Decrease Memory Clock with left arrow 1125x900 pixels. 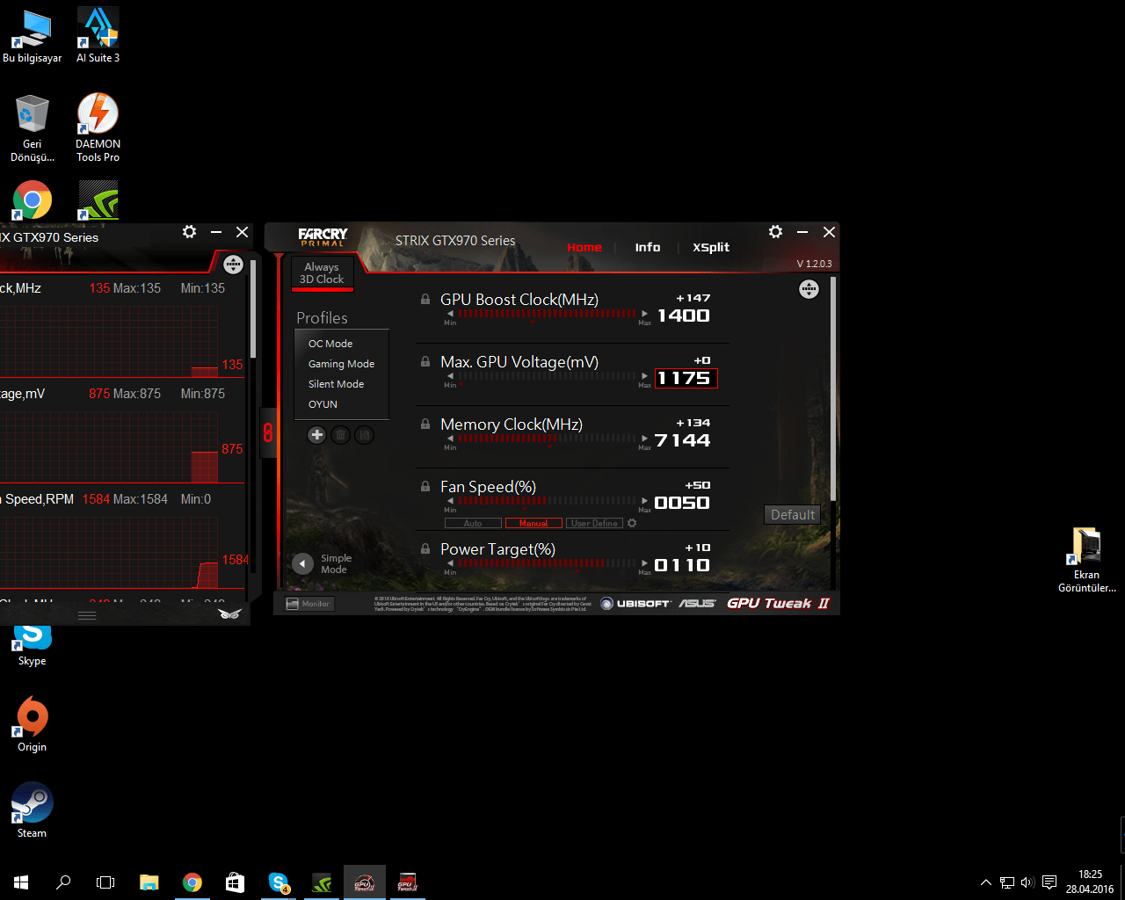coord(450,439)
